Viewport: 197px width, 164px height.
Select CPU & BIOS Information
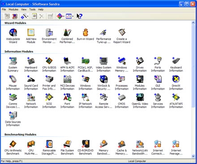(x=49, y=65)
